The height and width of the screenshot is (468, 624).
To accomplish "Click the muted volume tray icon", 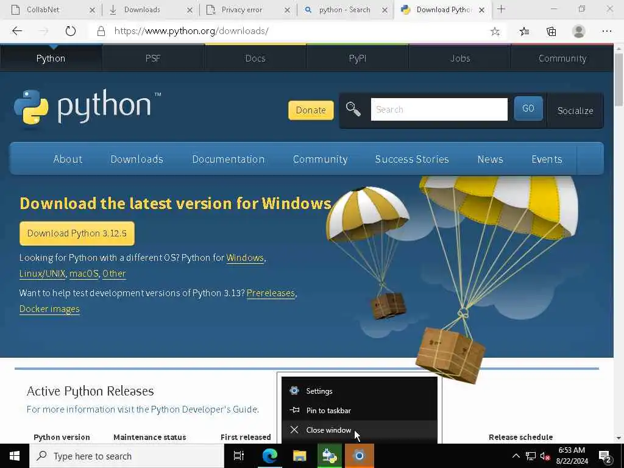I will click(x=545, y=456).
